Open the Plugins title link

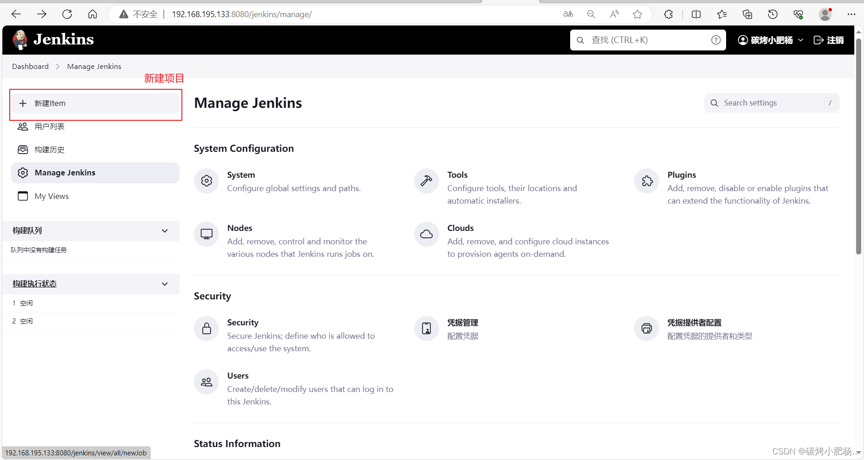click(681, 174)
